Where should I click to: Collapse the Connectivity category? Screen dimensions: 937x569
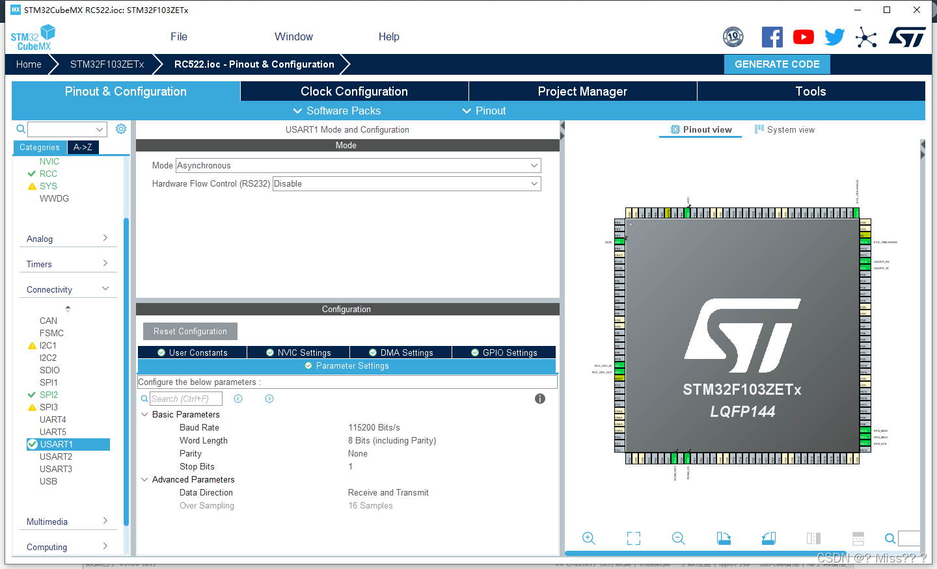tap(68, 289)
